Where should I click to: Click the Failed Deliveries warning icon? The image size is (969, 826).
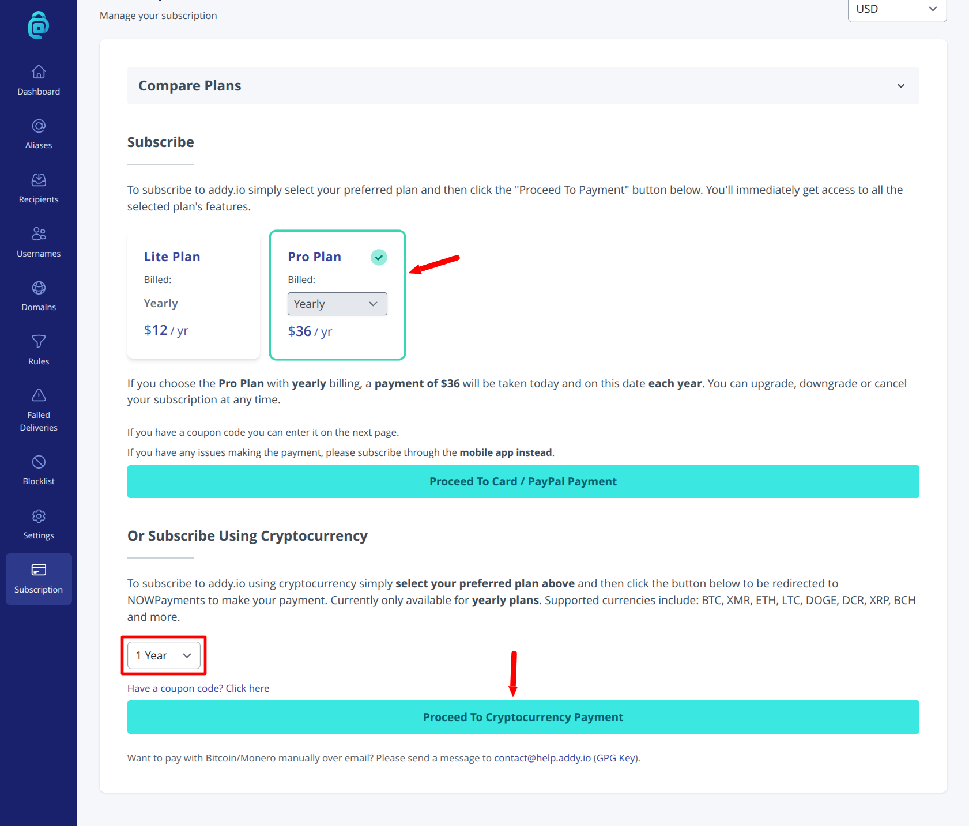pos(39,395)
